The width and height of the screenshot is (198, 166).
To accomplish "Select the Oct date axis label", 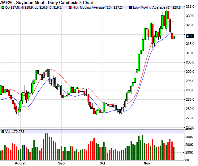I will coord(102,163).
